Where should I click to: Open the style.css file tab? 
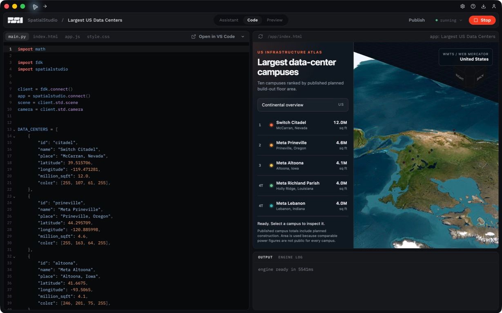pos(98,37)
